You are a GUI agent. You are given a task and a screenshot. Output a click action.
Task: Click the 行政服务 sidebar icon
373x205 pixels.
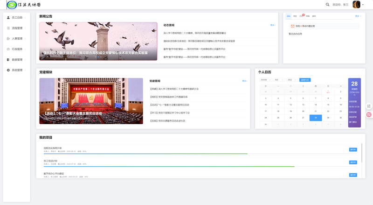tap(8, 49)
